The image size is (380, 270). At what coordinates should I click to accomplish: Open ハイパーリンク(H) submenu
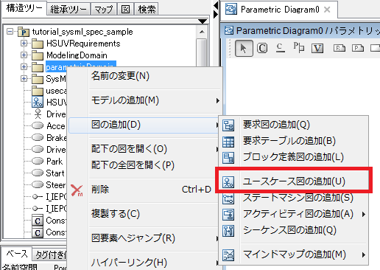coord(129,262)
